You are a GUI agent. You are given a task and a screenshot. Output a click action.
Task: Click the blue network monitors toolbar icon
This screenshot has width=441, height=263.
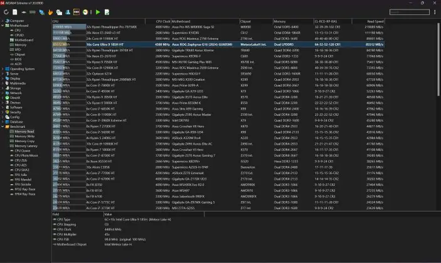point(41,12)
